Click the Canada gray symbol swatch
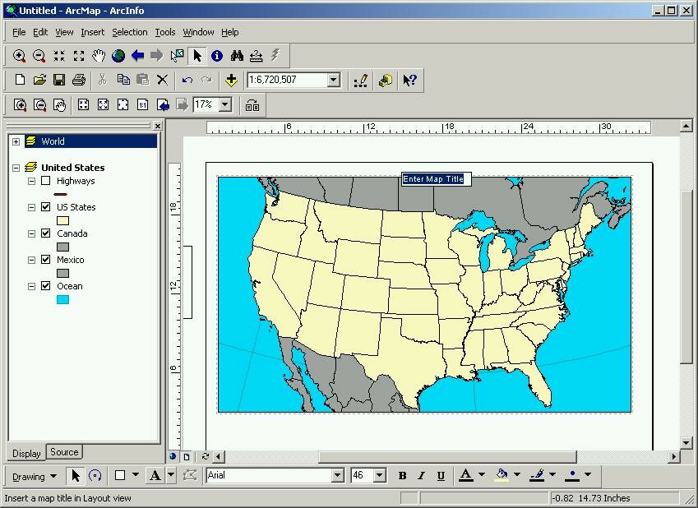The image size is (698, 508). pyautogui.click(x=62, y=247)
